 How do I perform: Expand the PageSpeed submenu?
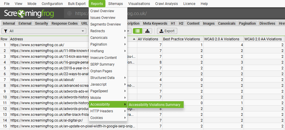tap(108, 91)
